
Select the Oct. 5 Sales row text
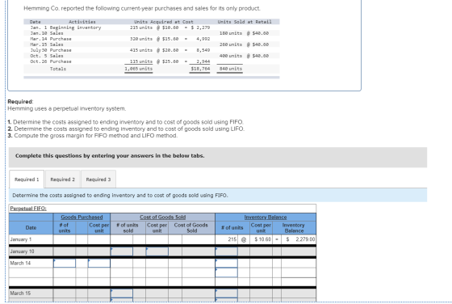coord(47,56)
